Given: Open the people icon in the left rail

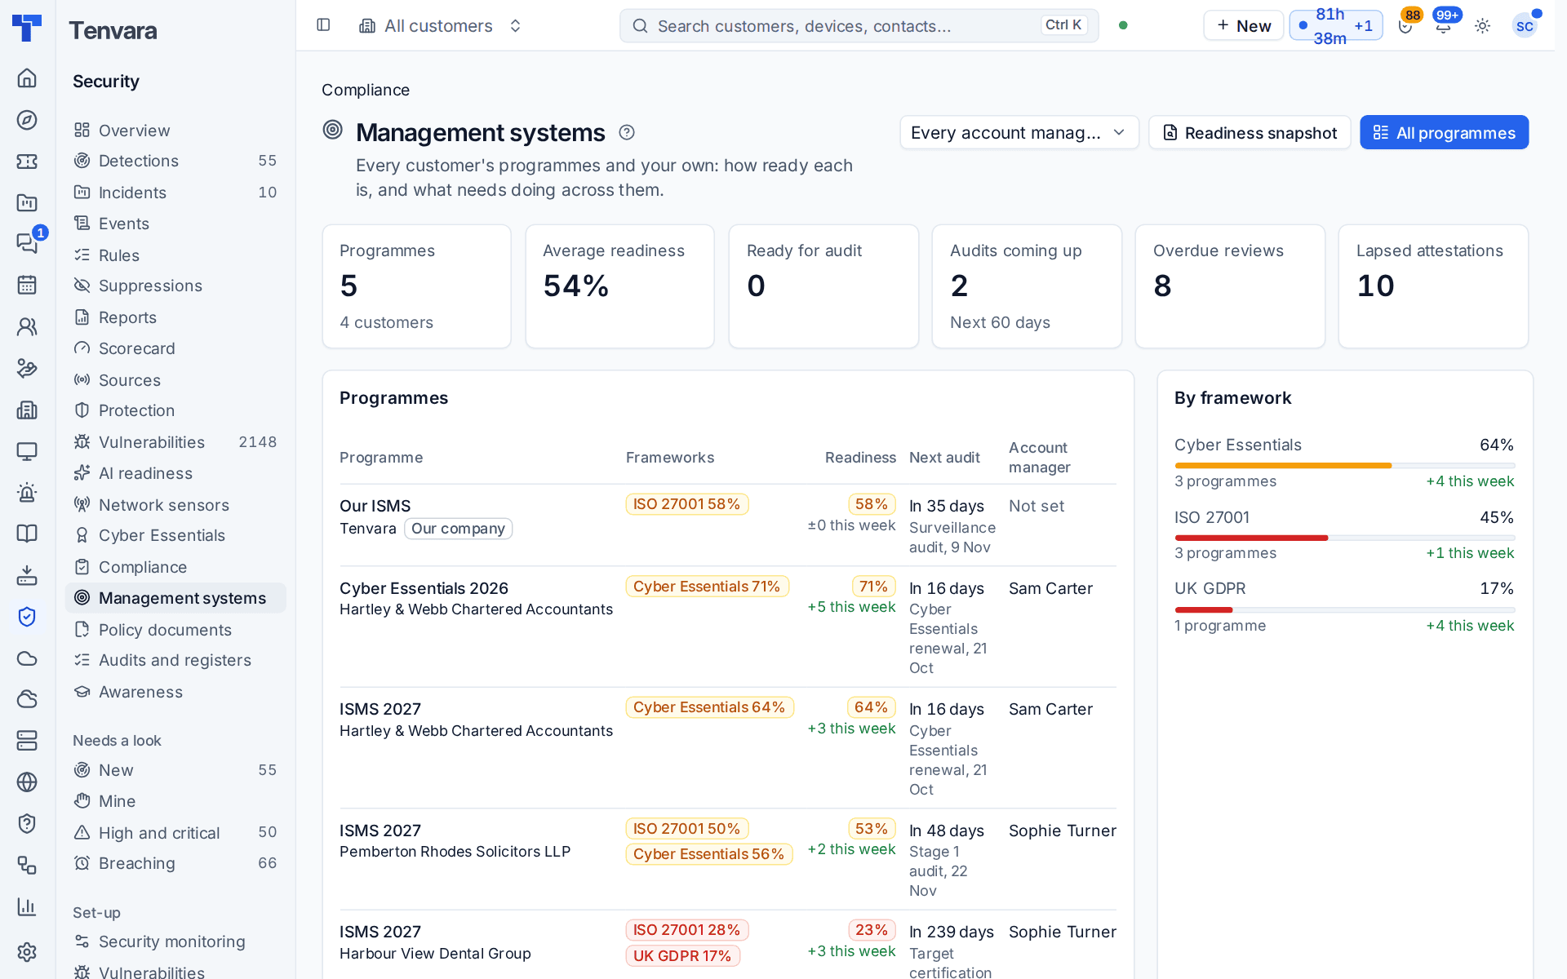Looking at the screenshot, I should click(27, 326).
